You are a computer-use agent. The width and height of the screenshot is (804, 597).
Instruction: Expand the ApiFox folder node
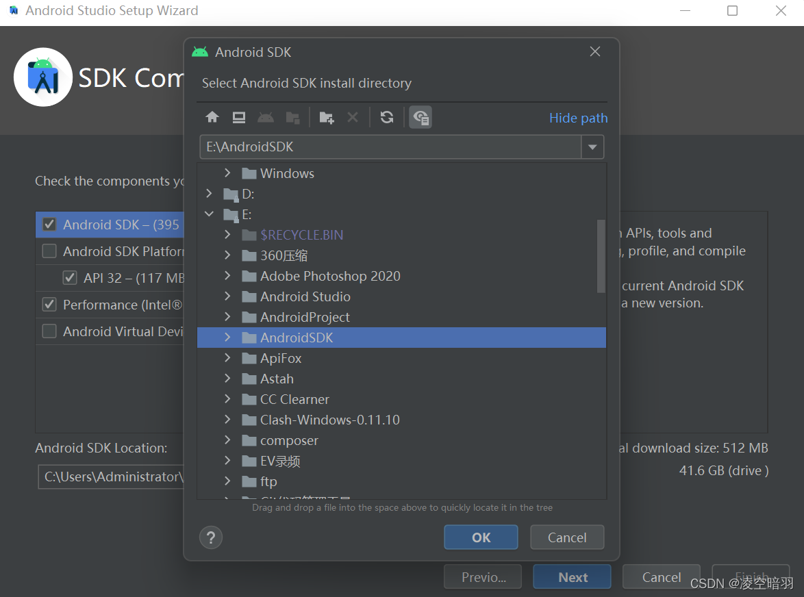(227, 357)
